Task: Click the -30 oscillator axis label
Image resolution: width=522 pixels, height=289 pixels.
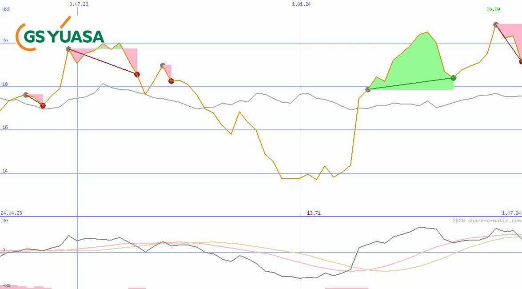Action: [5, 285]
